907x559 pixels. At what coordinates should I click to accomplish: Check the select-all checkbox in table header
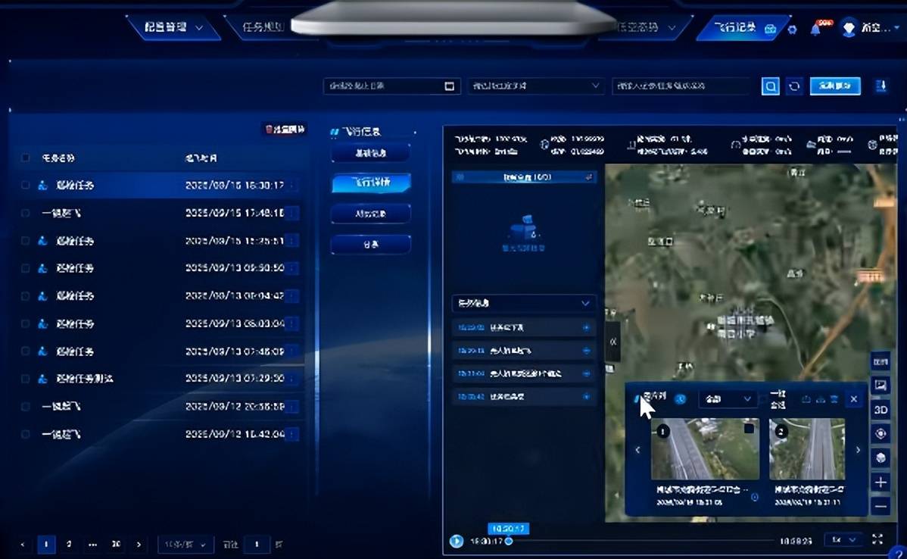(x=26, y=158)
